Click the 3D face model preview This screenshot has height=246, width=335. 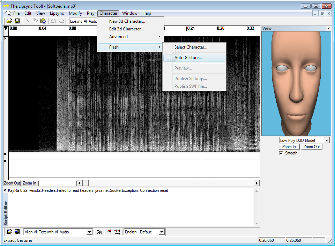(296, 84)
